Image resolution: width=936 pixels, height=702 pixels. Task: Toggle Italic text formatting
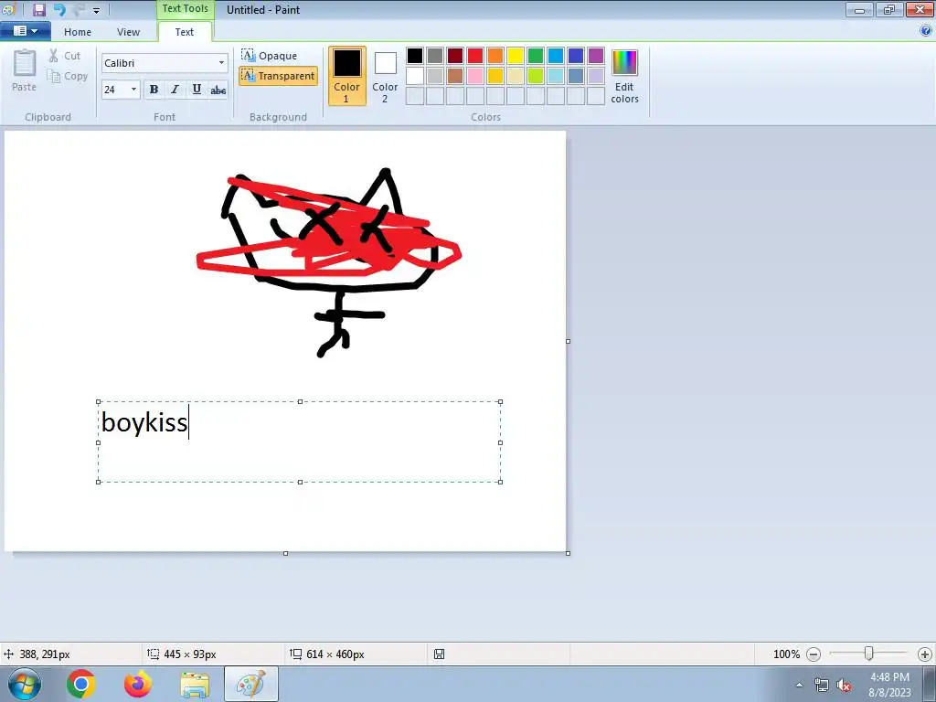pyautogui.click(x=175, y=90)
